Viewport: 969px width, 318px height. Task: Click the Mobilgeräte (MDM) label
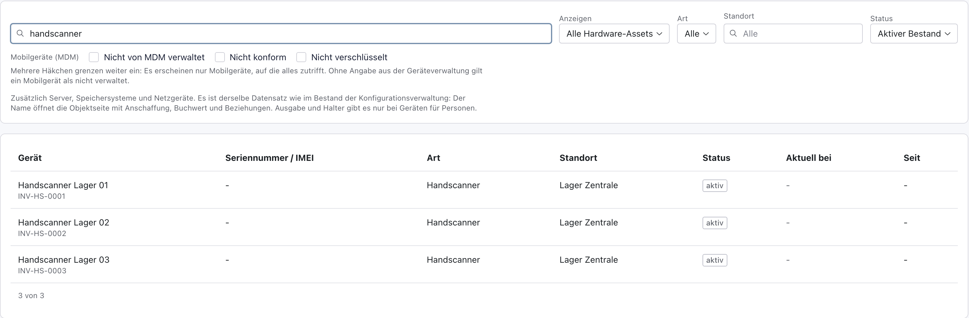coord(45,57)
